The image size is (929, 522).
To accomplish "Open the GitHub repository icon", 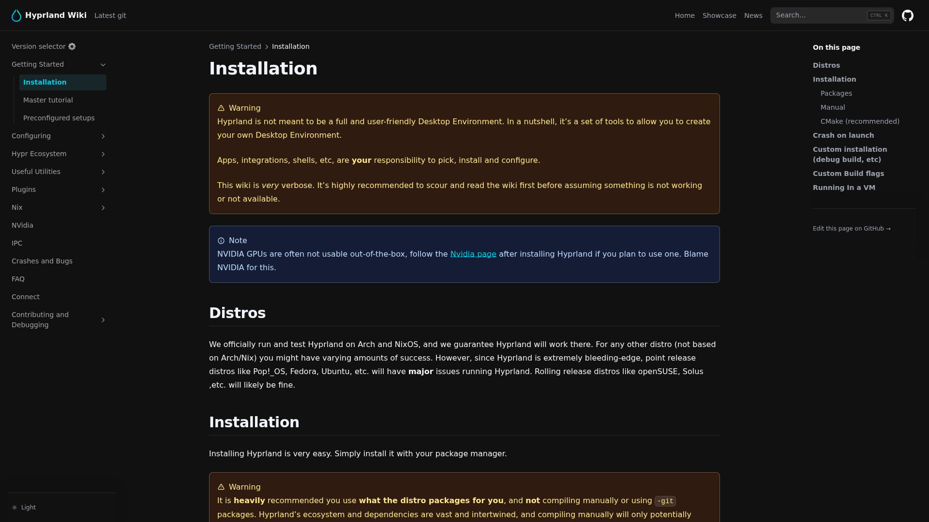I will [x=908, y=15].
